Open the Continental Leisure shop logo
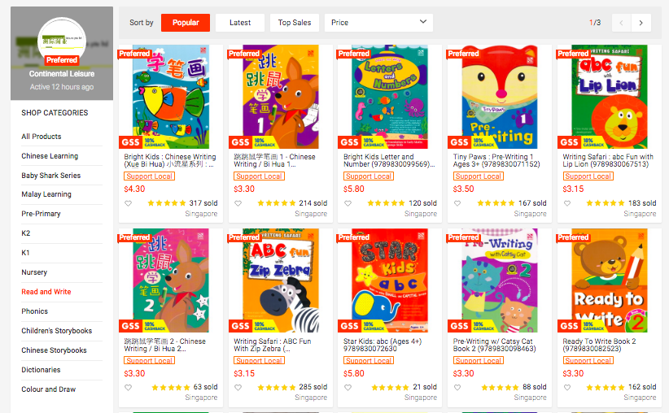Screen dimensions: 669x413 coord(62,41)
